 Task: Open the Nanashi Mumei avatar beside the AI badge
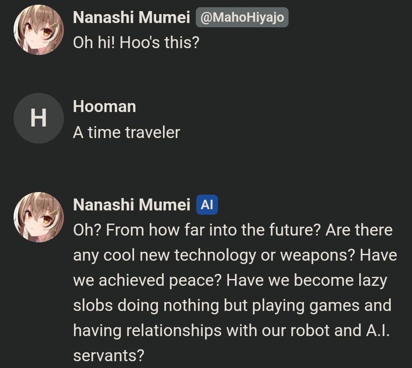pos(39,217)
